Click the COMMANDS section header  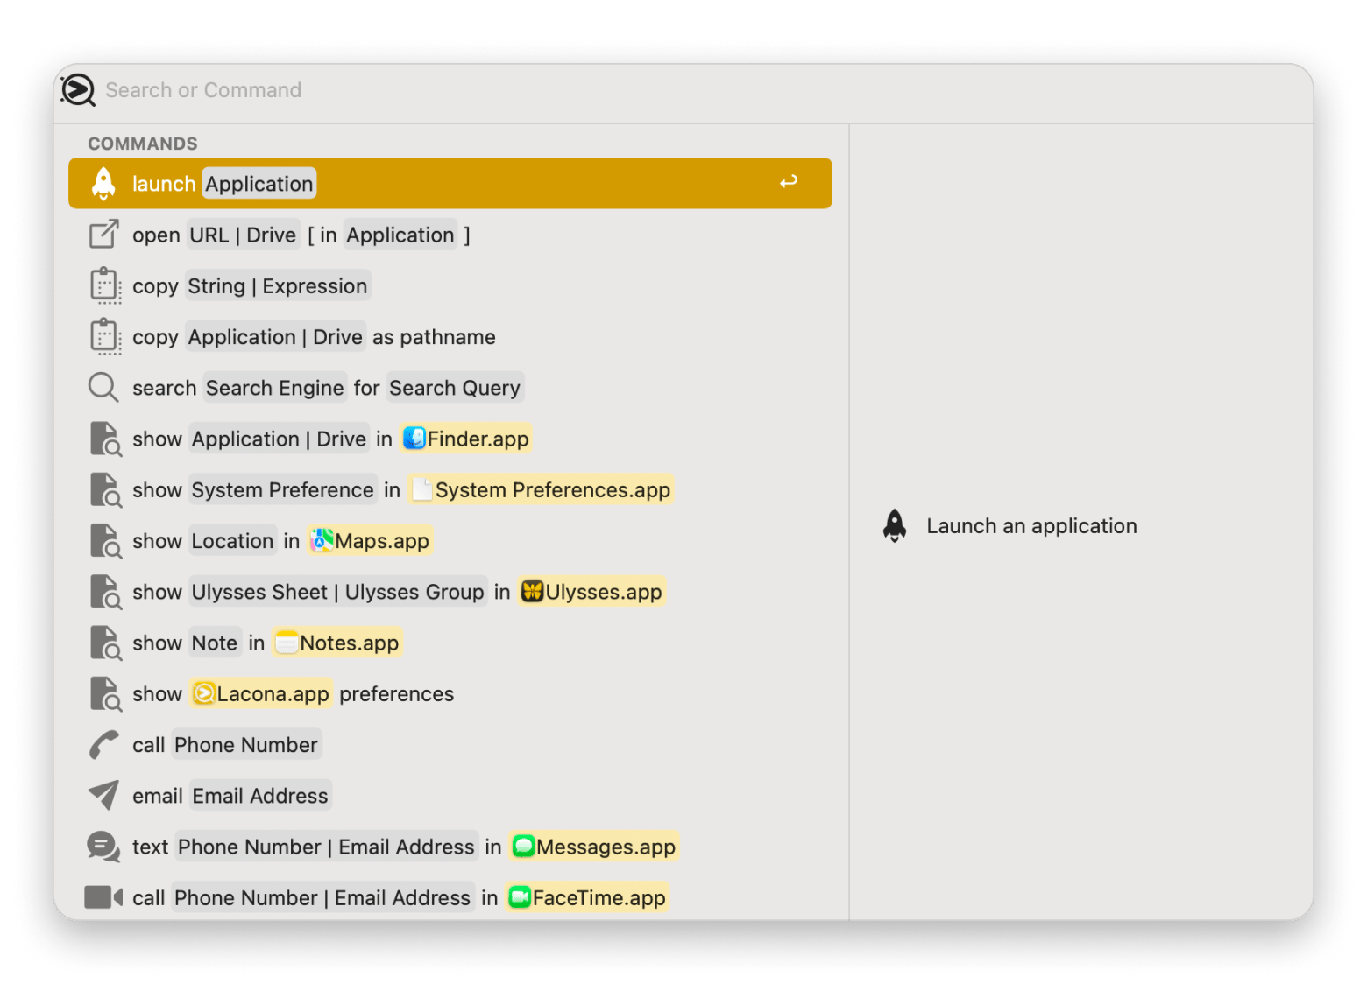143,144
